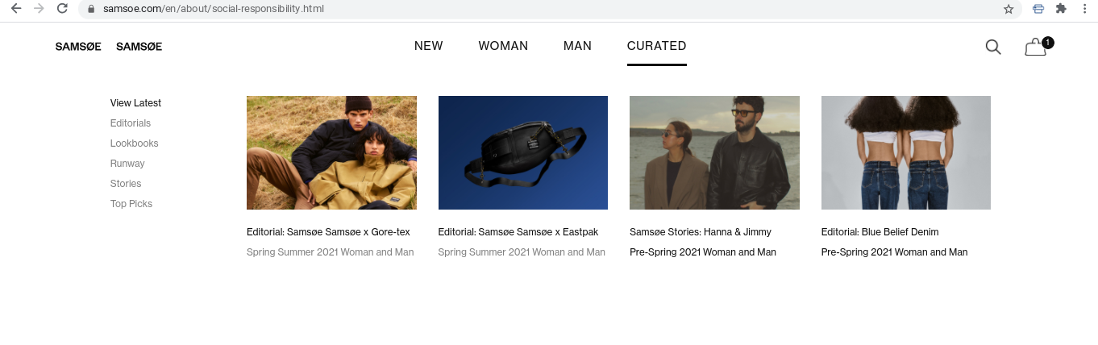Screen dimensions: 1098x345
Task: Click the search magnifier icon
Action: click(993, 47)
